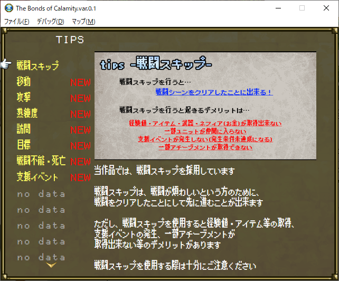Viewport: 339px width, 281px height.
Task: Click the down arrow below the list
Action: (51, 265)
